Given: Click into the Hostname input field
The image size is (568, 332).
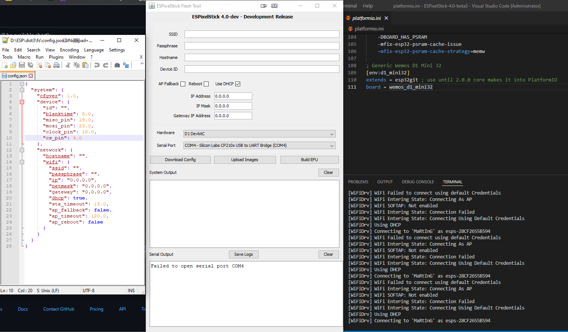Looking at the screenshot, I should point(262,57).
